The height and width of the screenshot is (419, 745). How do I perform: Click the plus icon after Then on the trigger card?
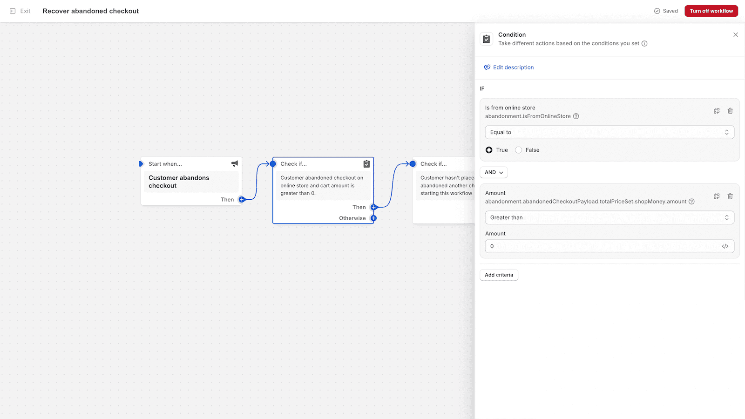[242, 199]
